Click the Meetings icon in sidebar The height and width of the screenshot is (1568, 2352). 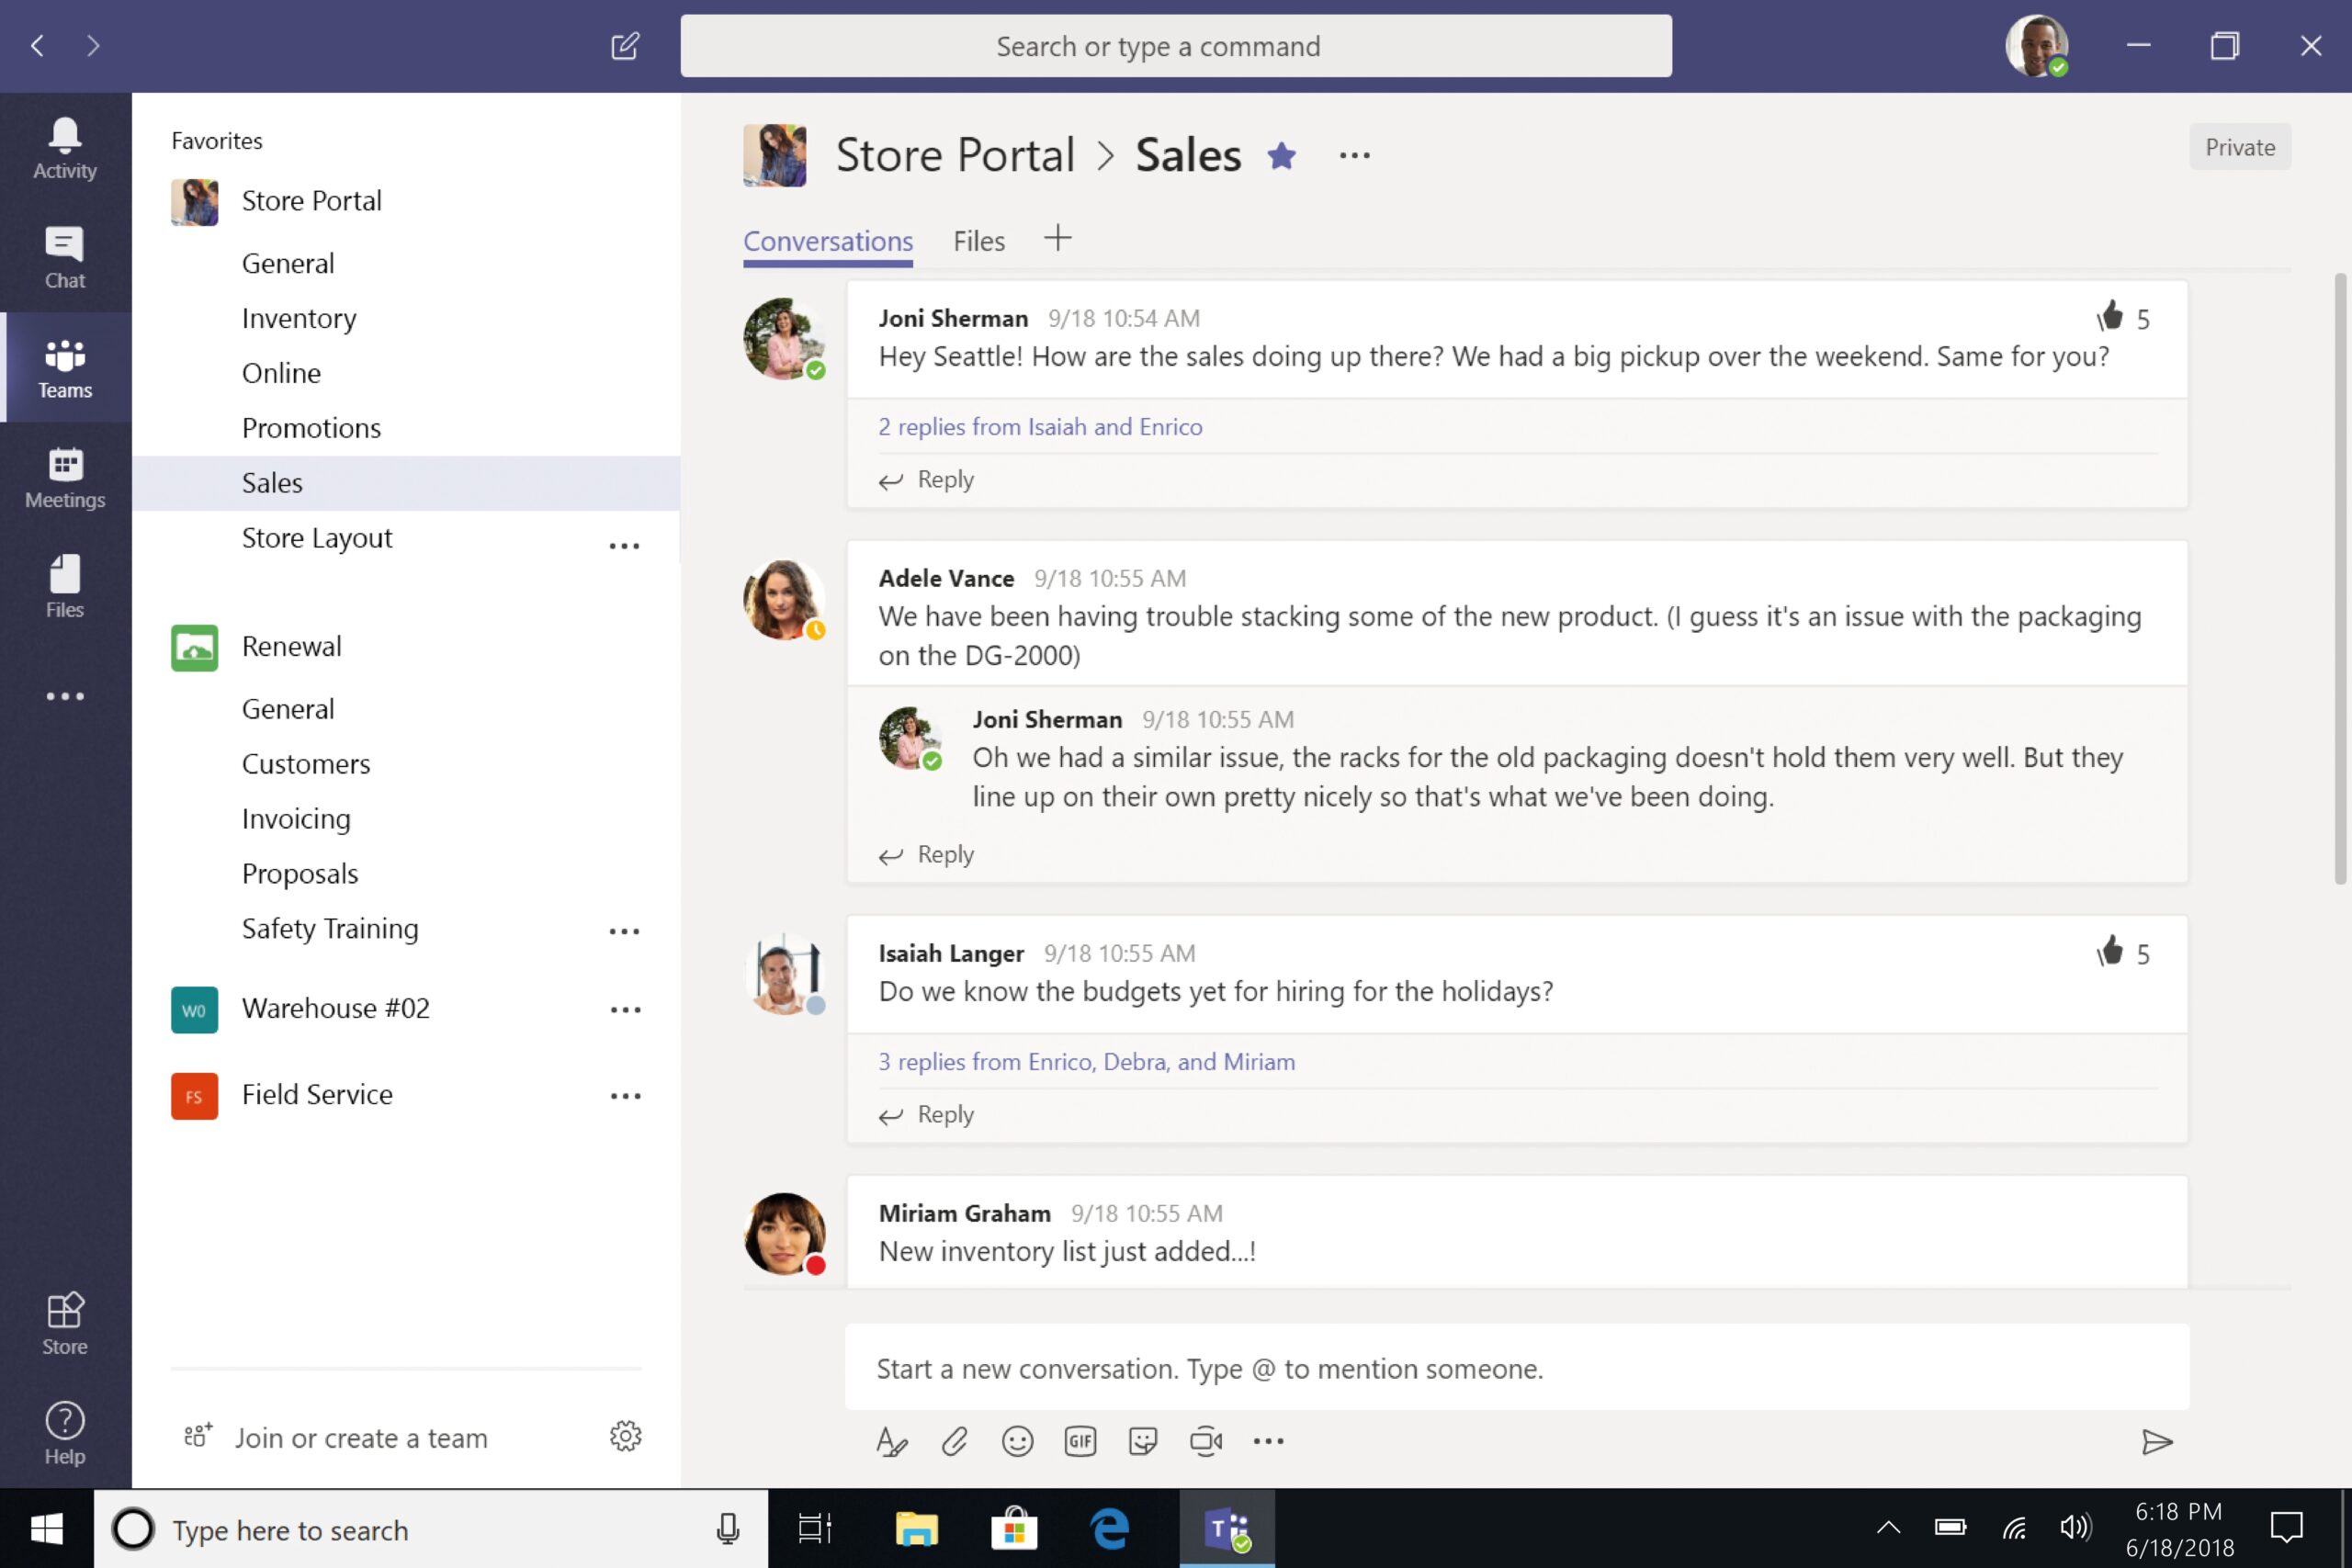pyautogui.click(x=64, y=476)
